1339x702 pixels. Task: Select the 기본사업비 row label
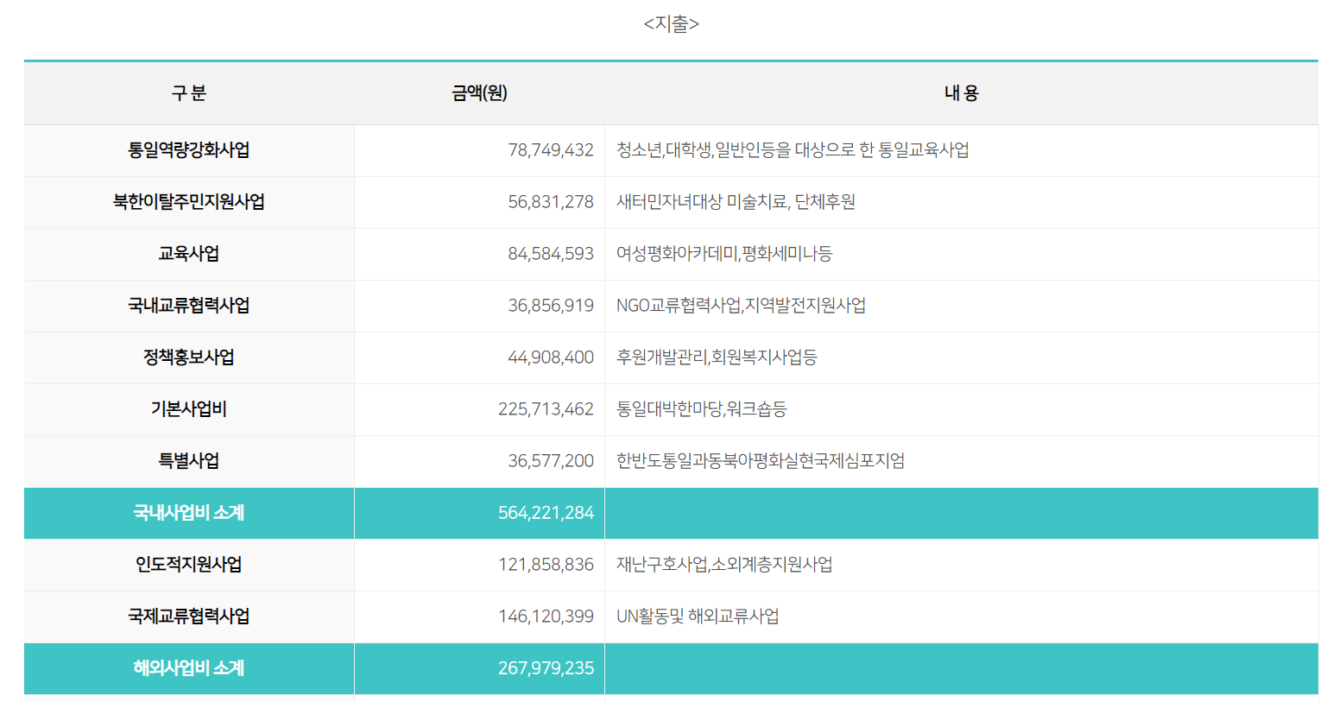(189, 409)
